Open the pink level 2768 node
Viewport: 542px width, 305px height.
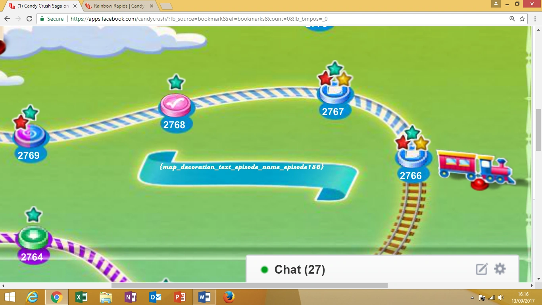tap(176, 105)
